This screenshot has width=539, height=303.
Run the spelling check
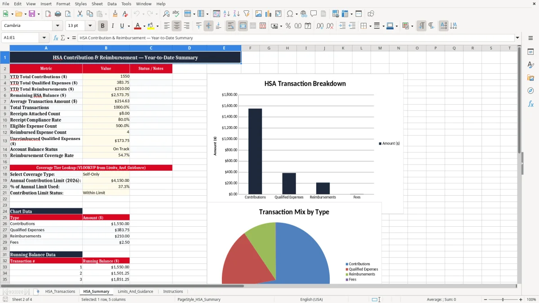(176, 14)
